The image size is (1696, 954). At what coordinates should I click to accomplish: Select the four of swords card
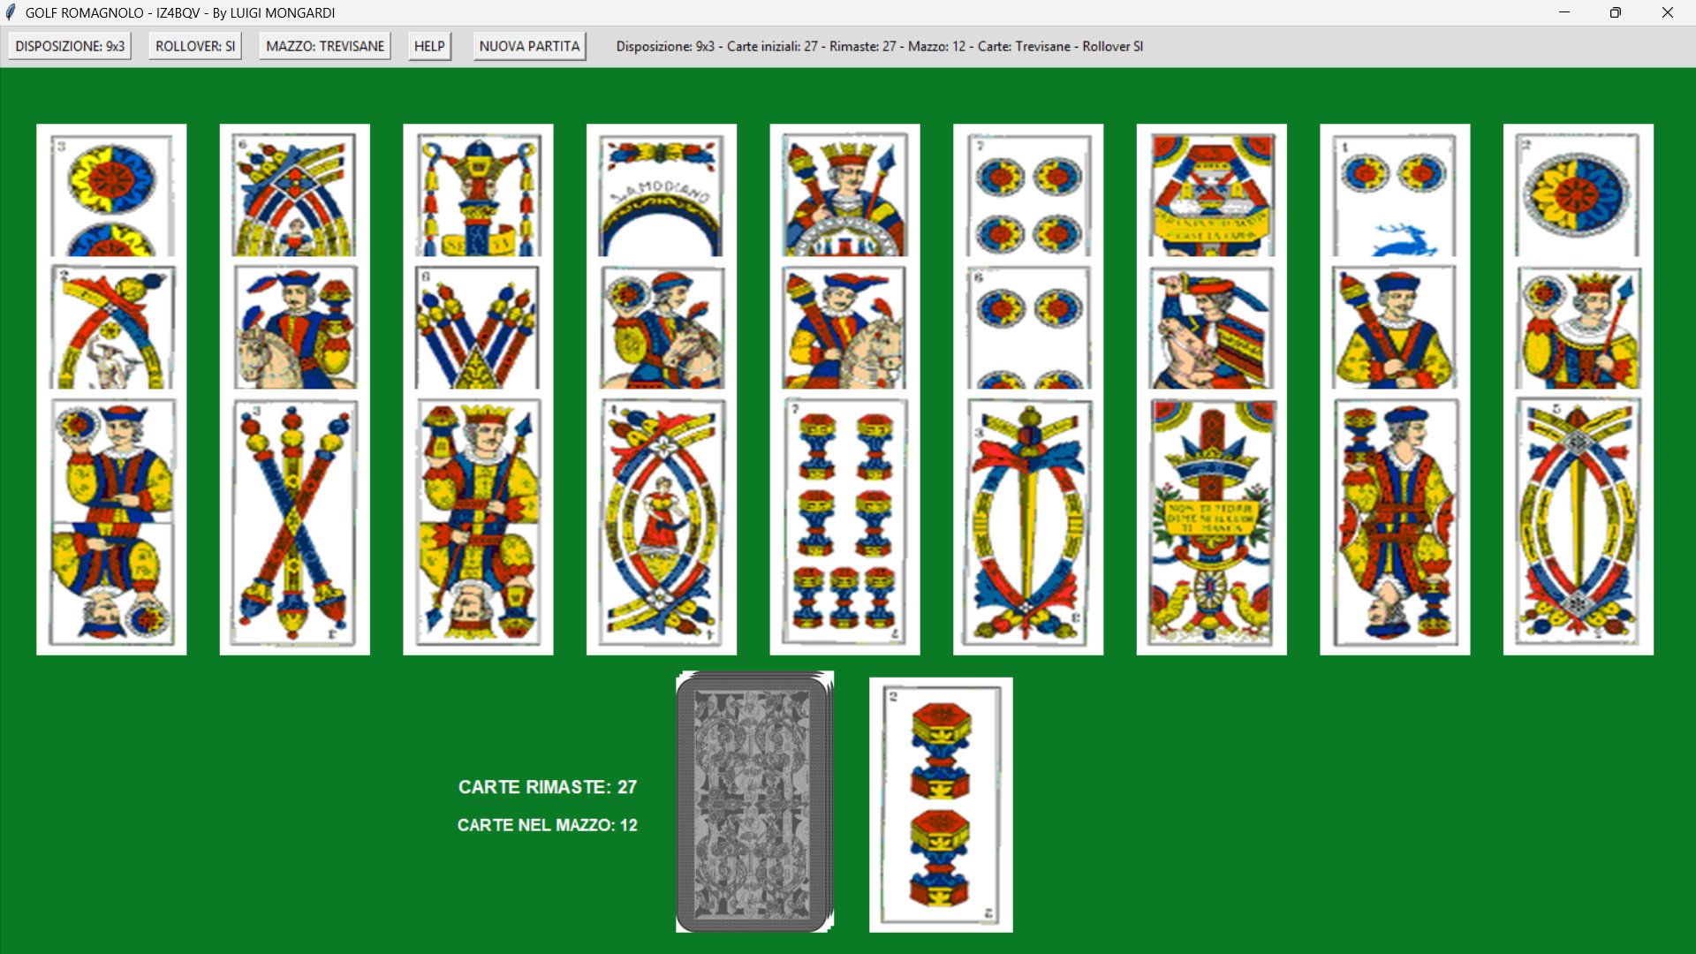coord(662,524)
